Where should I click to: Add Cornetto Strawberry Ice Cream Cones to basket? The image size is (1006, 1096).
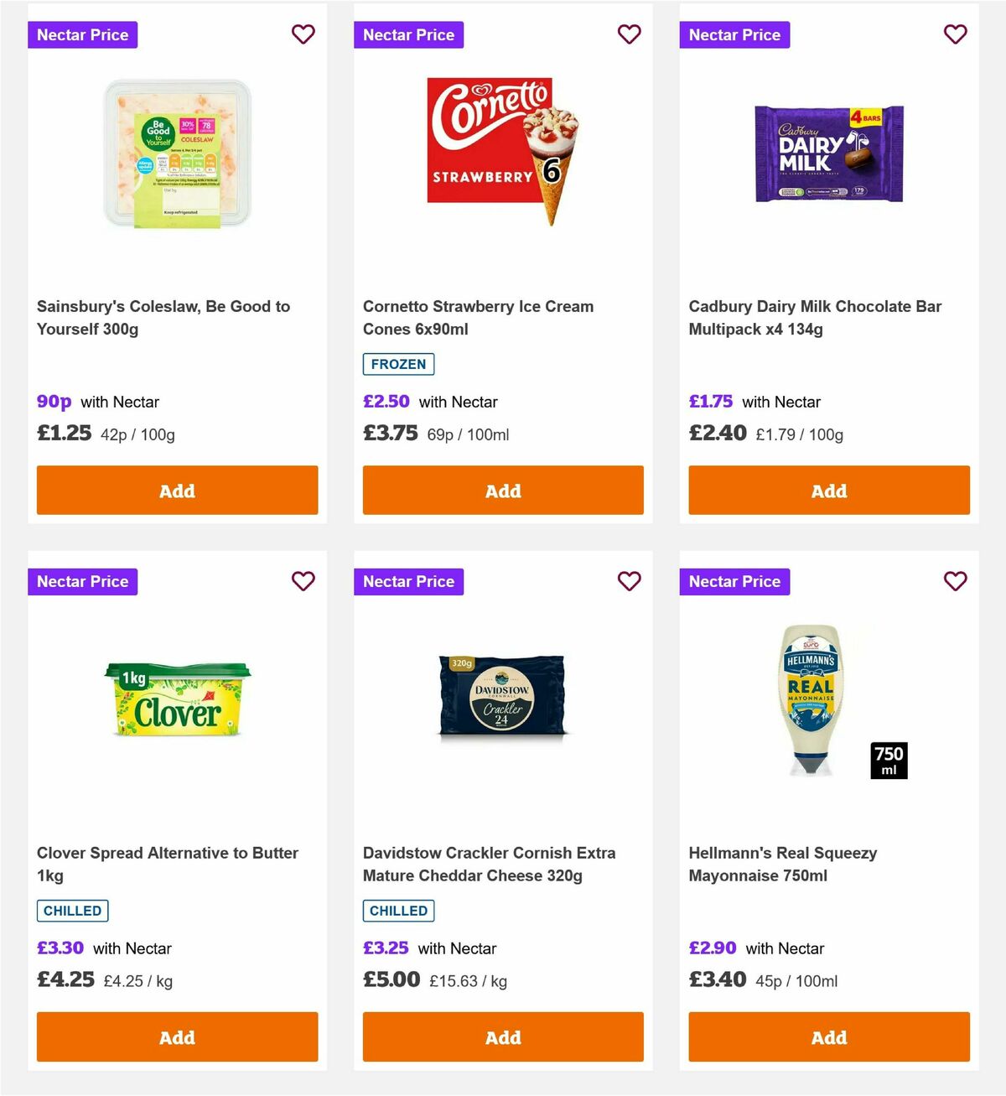pyautogui.click(x=502, y=490)
